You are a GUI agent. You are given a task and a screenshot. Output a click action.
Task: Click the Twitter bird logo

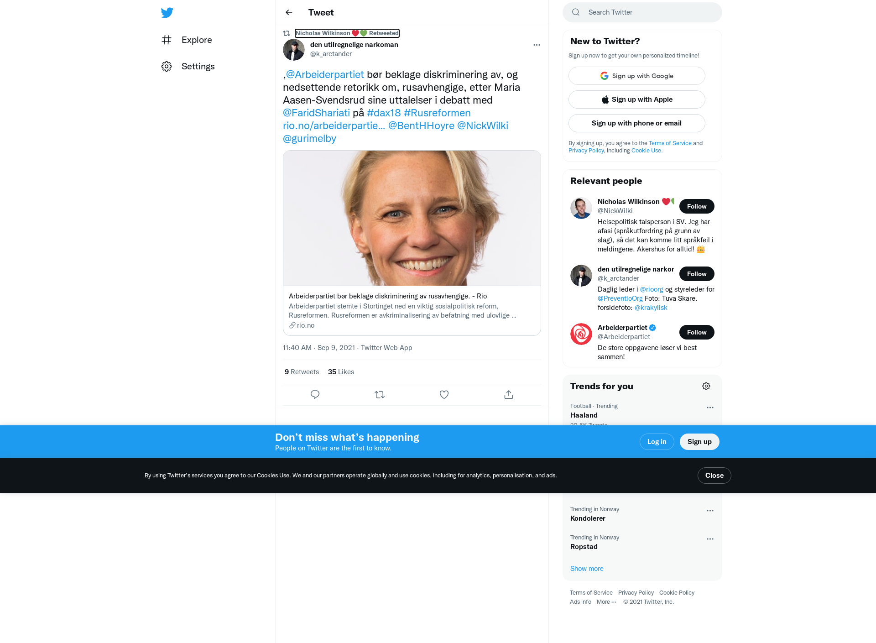pos(167,12)
